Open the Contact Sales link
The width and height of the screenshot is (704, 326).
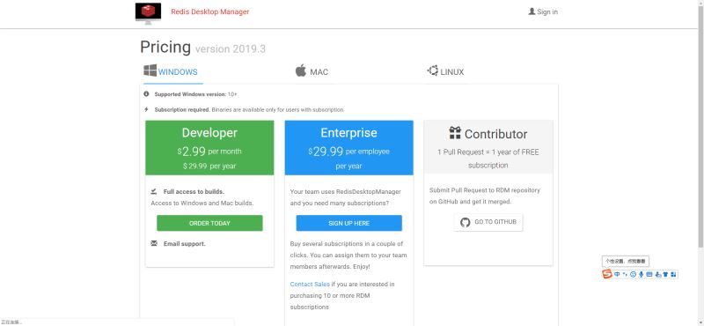click(x=310, y=285)
